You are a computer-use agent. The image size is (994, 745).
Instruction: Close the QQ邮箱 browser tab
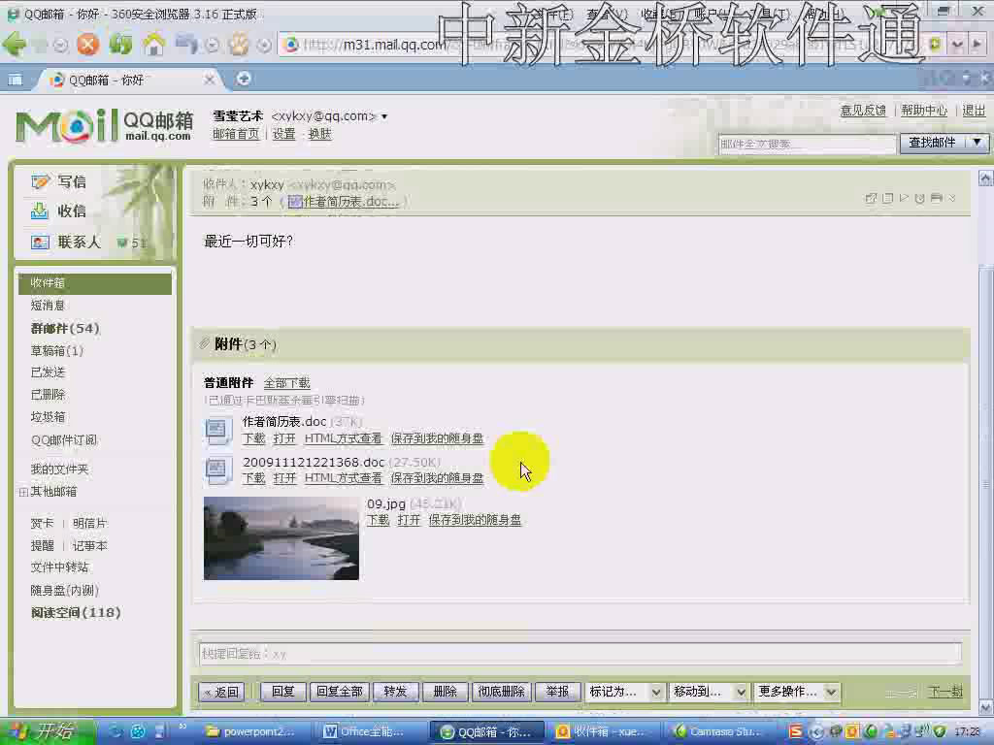click(210, 80)
